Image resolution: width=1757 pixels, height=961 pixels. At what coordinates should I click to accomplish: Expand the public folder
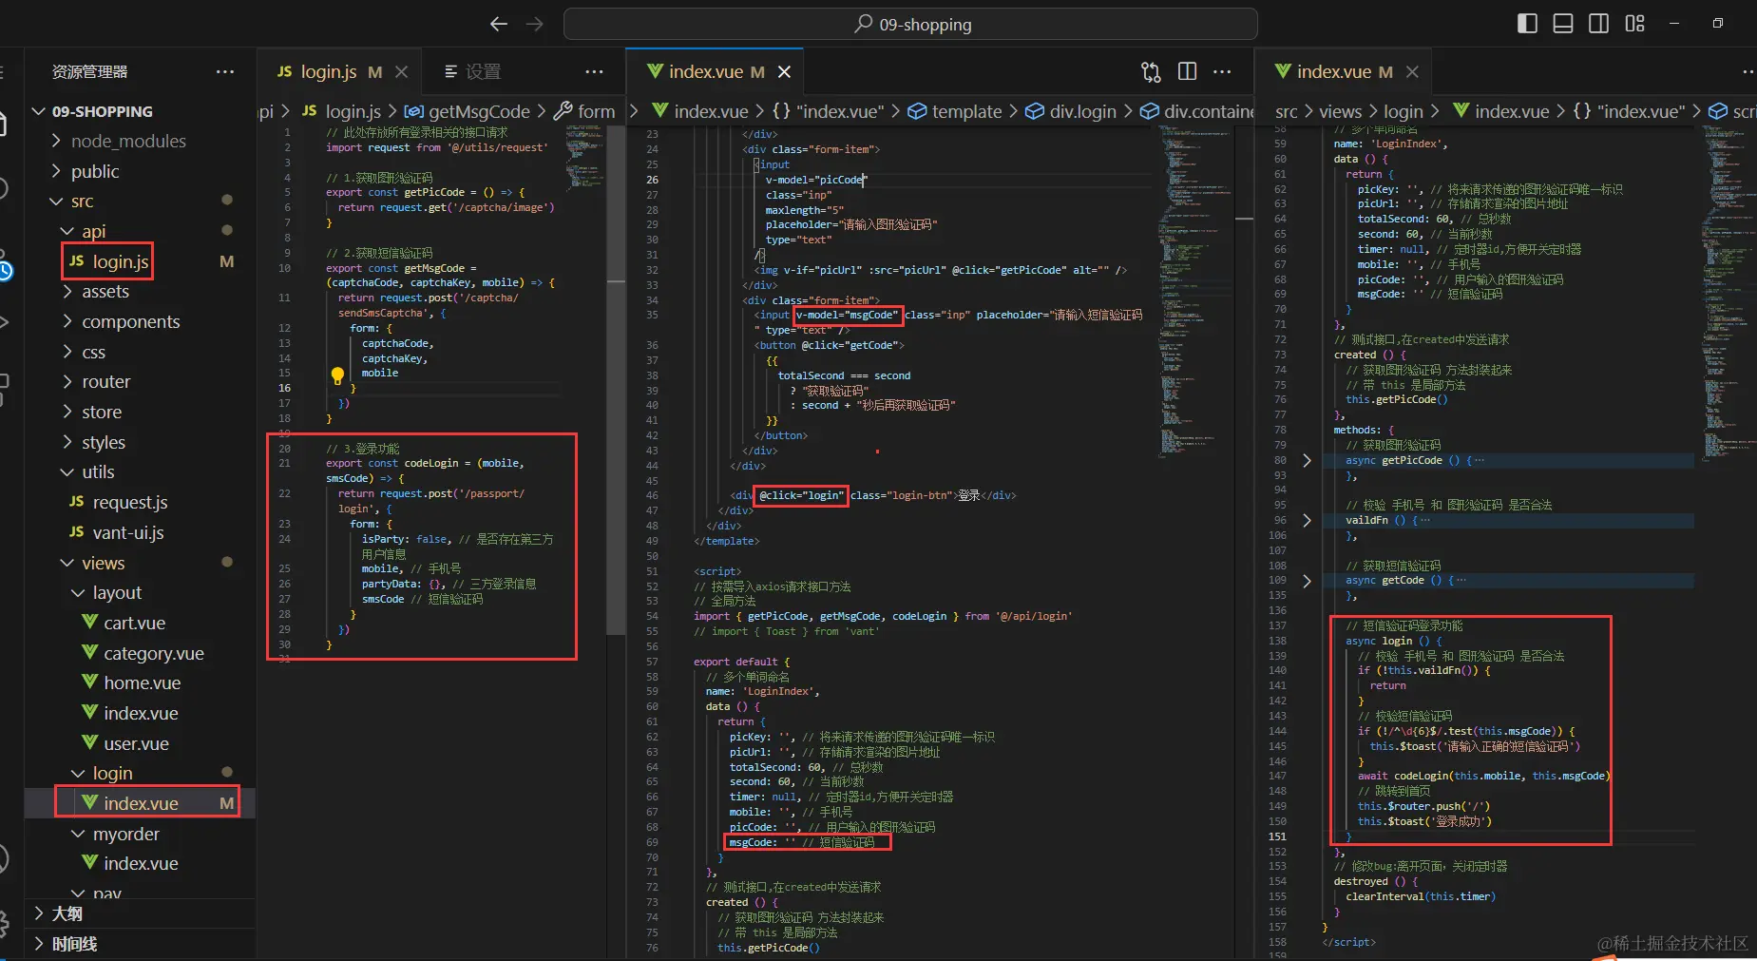95,171
